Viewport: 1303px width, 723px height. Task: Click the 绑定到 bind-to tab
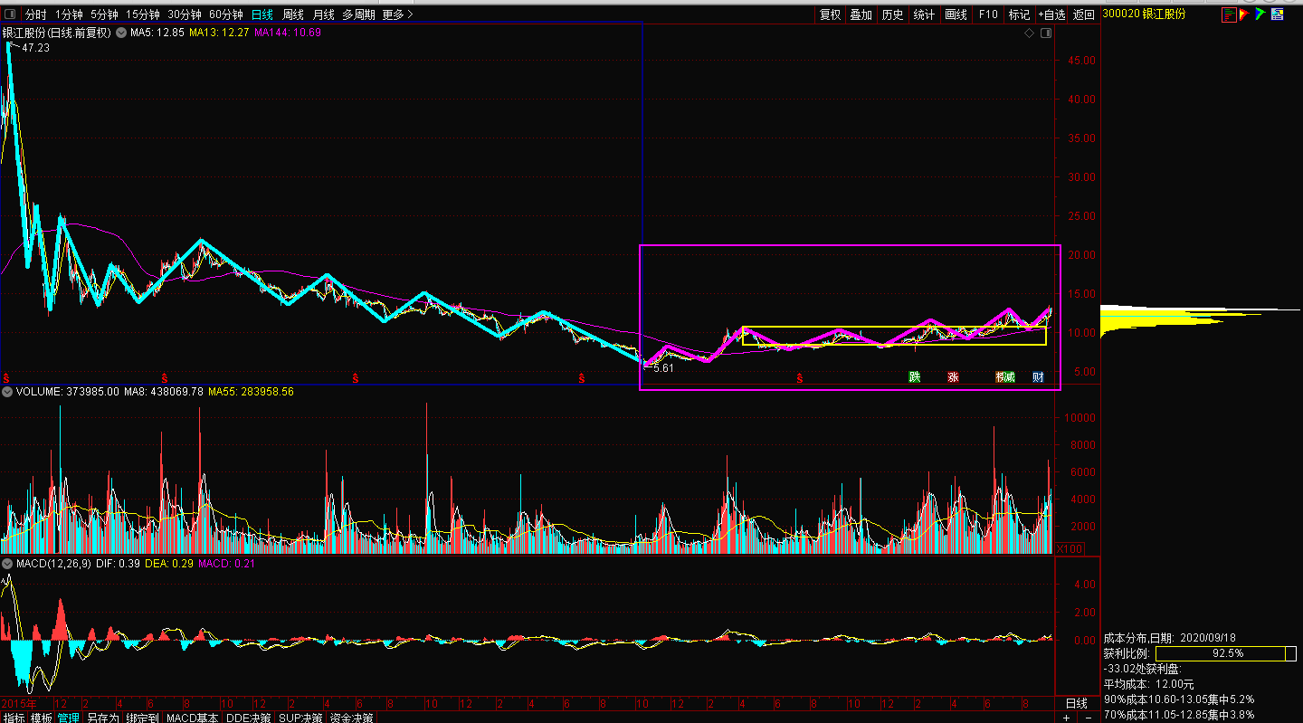click(142, 718)
